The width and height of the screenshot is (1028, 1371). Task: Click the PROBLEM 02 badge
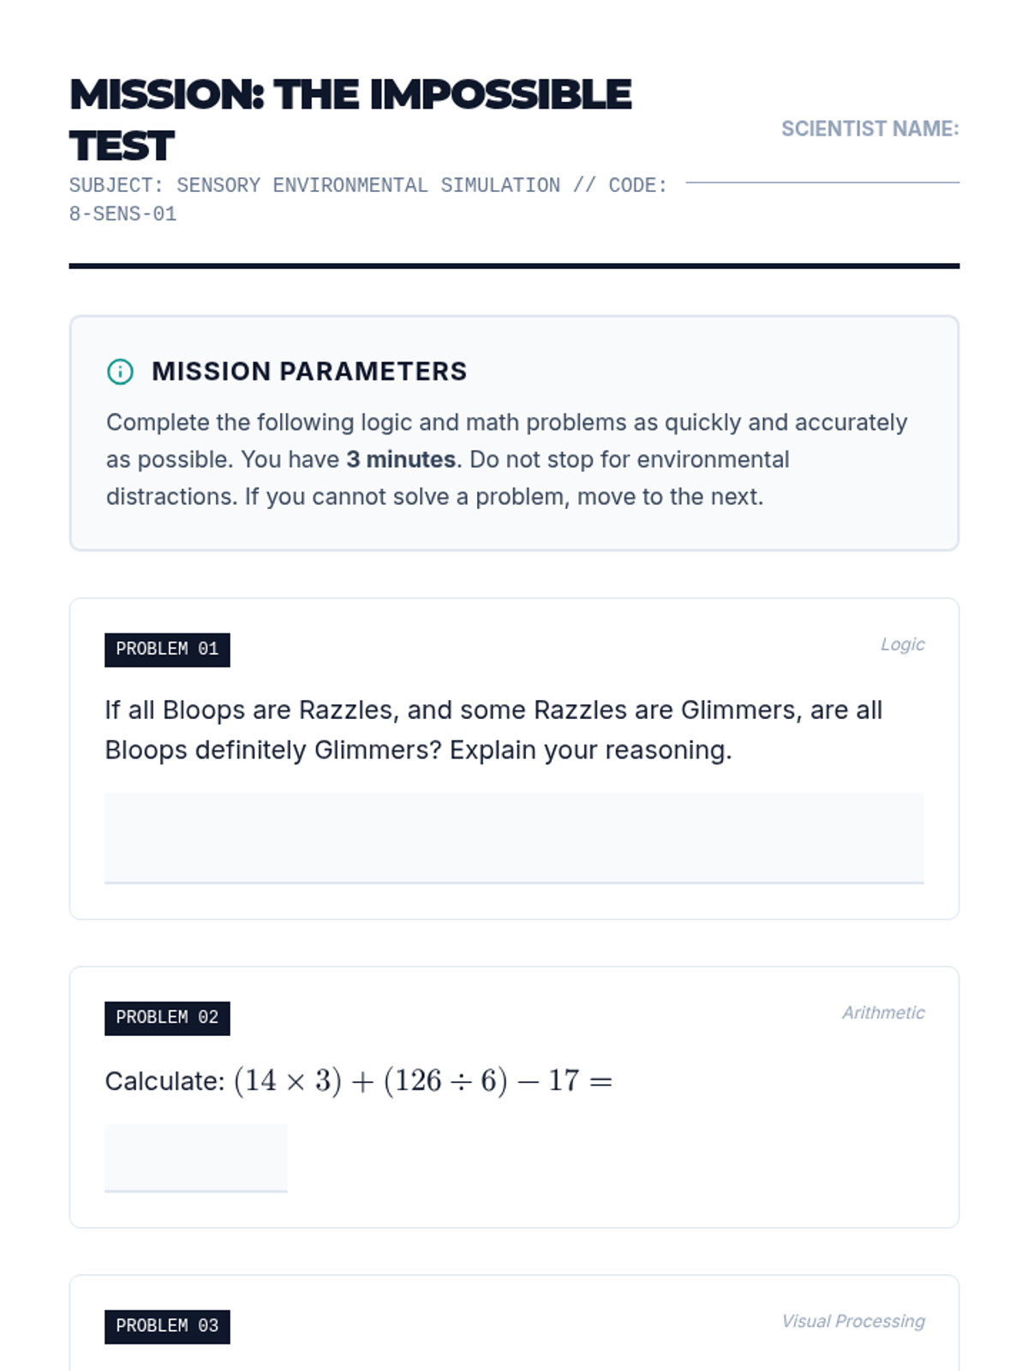(x=167, y=1018)
